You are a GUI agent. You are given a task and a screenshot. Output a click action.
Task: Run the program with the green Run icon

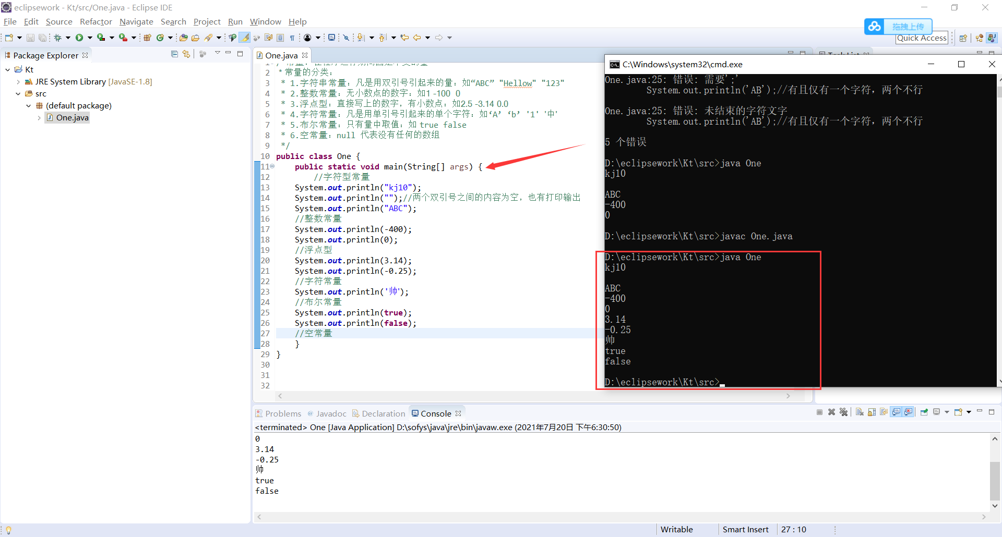point(79,38)
